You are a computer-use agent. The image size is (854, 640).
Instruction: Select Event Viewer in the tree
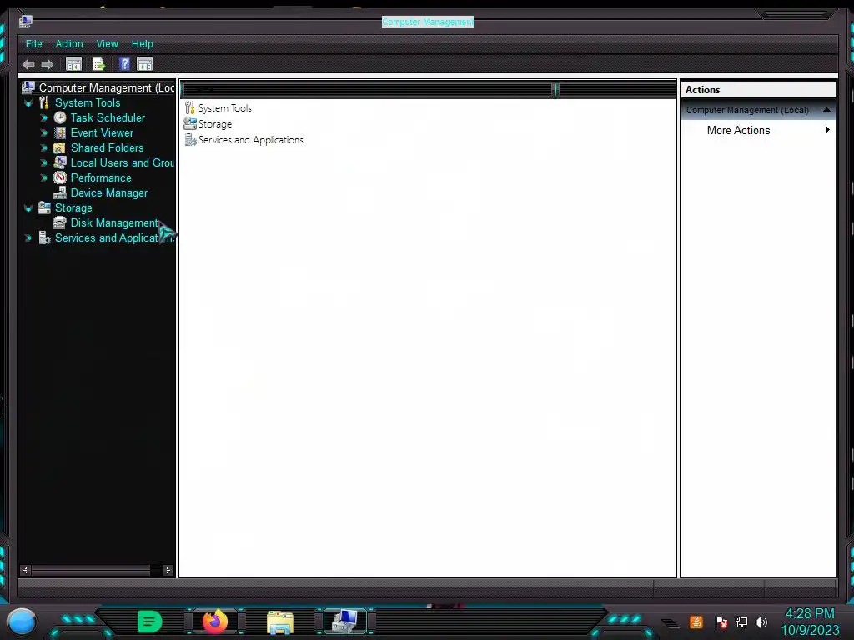tap(102, 132)
